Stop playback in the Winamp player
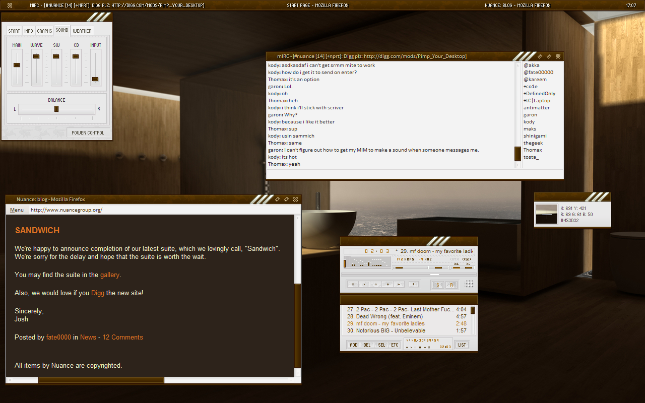Screen dimensions: 645x403 (x=388, y=284)
